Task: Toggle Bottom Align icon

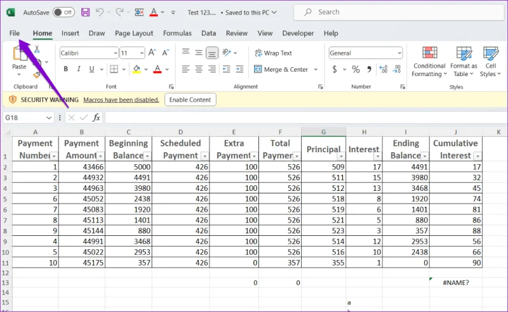Action: [x=212, y=53]
